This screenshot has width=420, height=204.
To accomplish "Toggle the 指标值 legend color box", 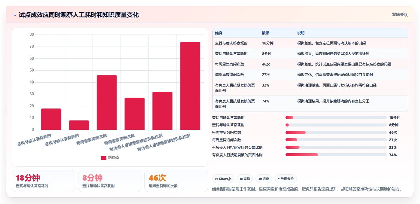I will [104, 158].
